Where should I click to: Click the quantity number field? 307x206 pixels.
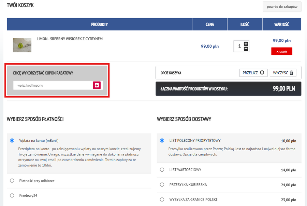tap(239, 46)
